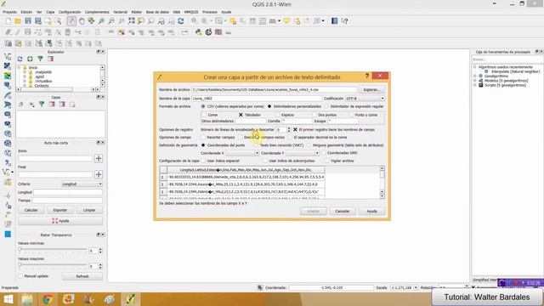Open the Capa menu
This screenshot has width=544, height=306.
pos(50,12)
